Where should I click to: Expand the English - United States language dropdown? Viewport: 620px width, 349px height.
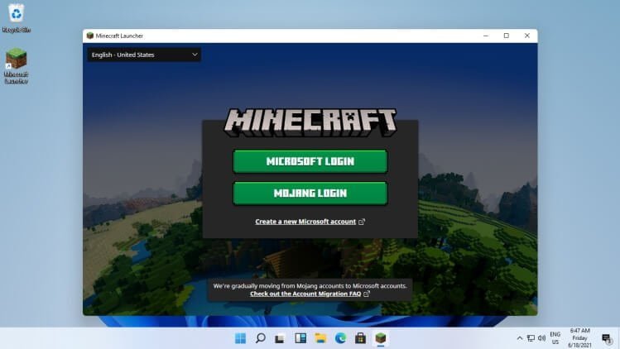point(144,55)
